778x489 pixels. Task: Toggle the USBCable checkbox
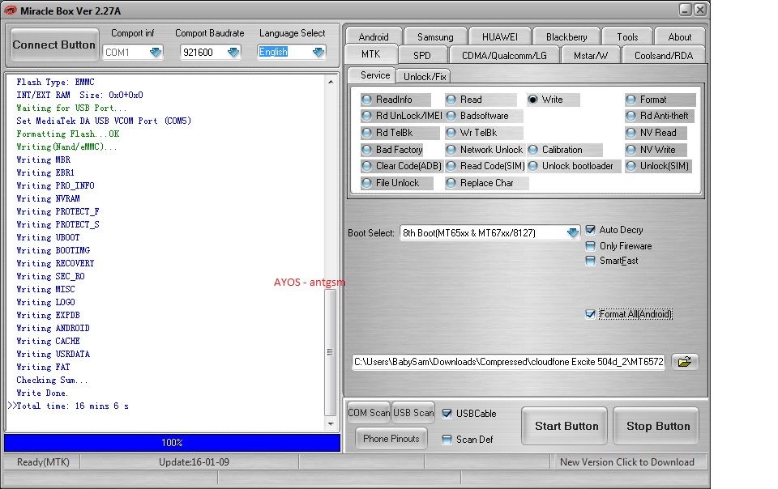(447, 414)
